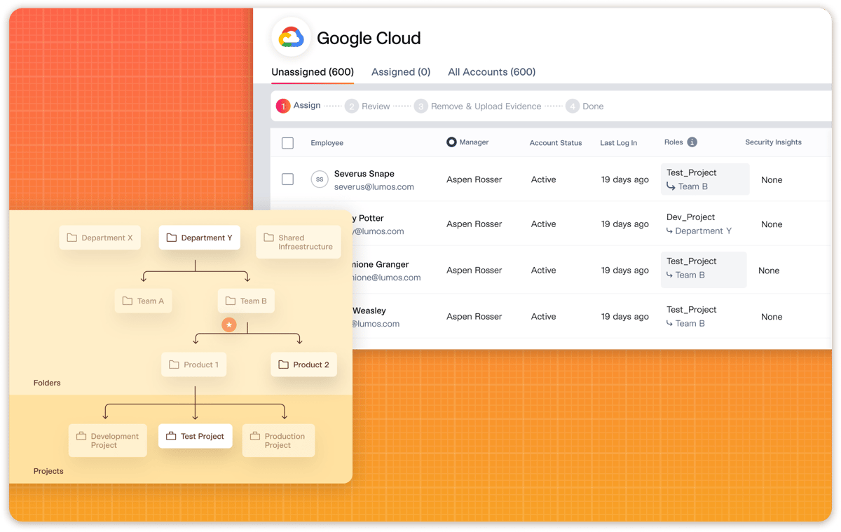Image resolution: width=841 pixels, height=532 pixels.
Task: Click the SS avatar for Severus Snape
Action: (320, 179)
